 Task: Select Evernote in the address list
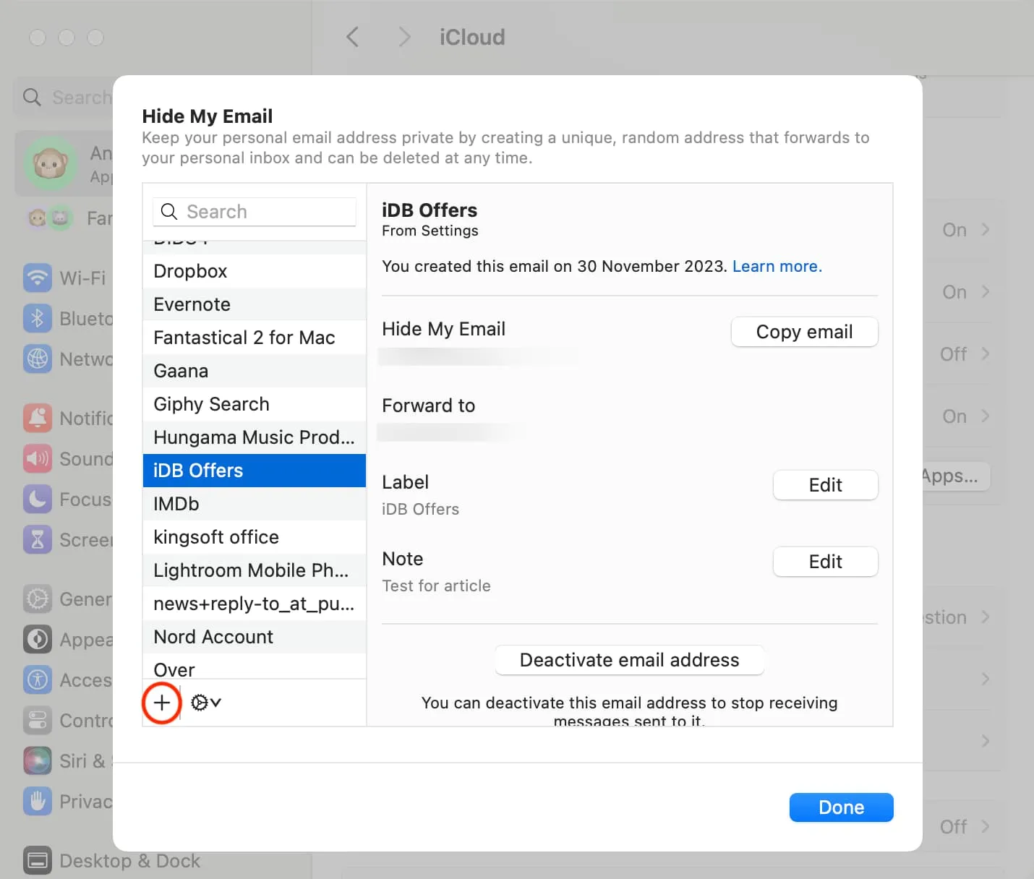click(x=255, y=304)
